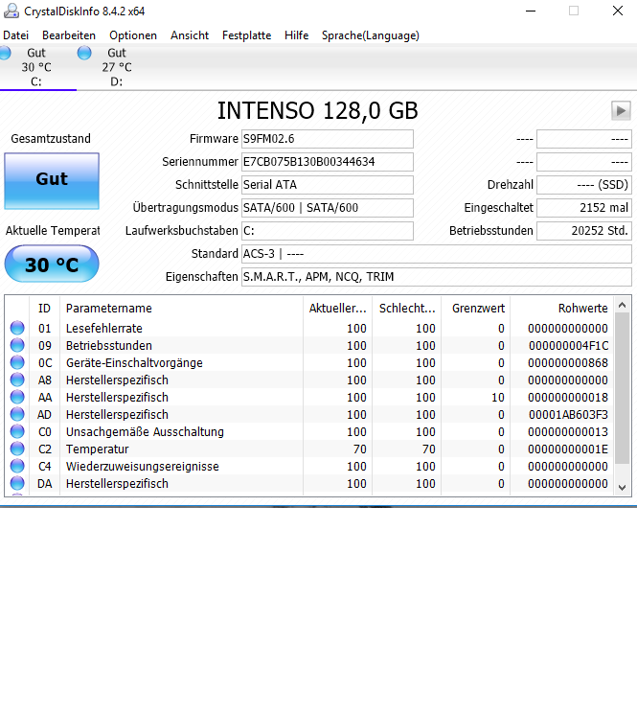The height and width of the screenshot is (714, 637).
Task: Click status icon of Geräte-Einschaltvorgänge row
Action: coord(17,362)
